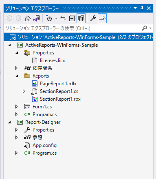Screen dimensions: 156x179
Task: Select the Report-Designer project label
Action: click(43, 122)
